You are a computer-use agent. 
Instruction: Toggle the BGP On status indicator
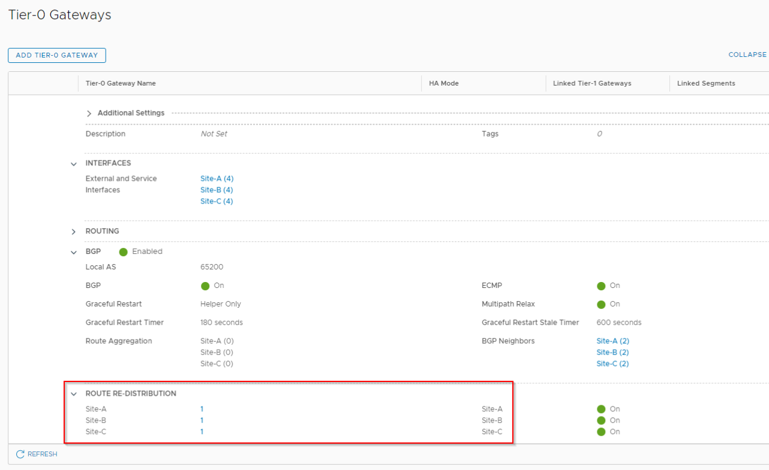click(205, 286)
